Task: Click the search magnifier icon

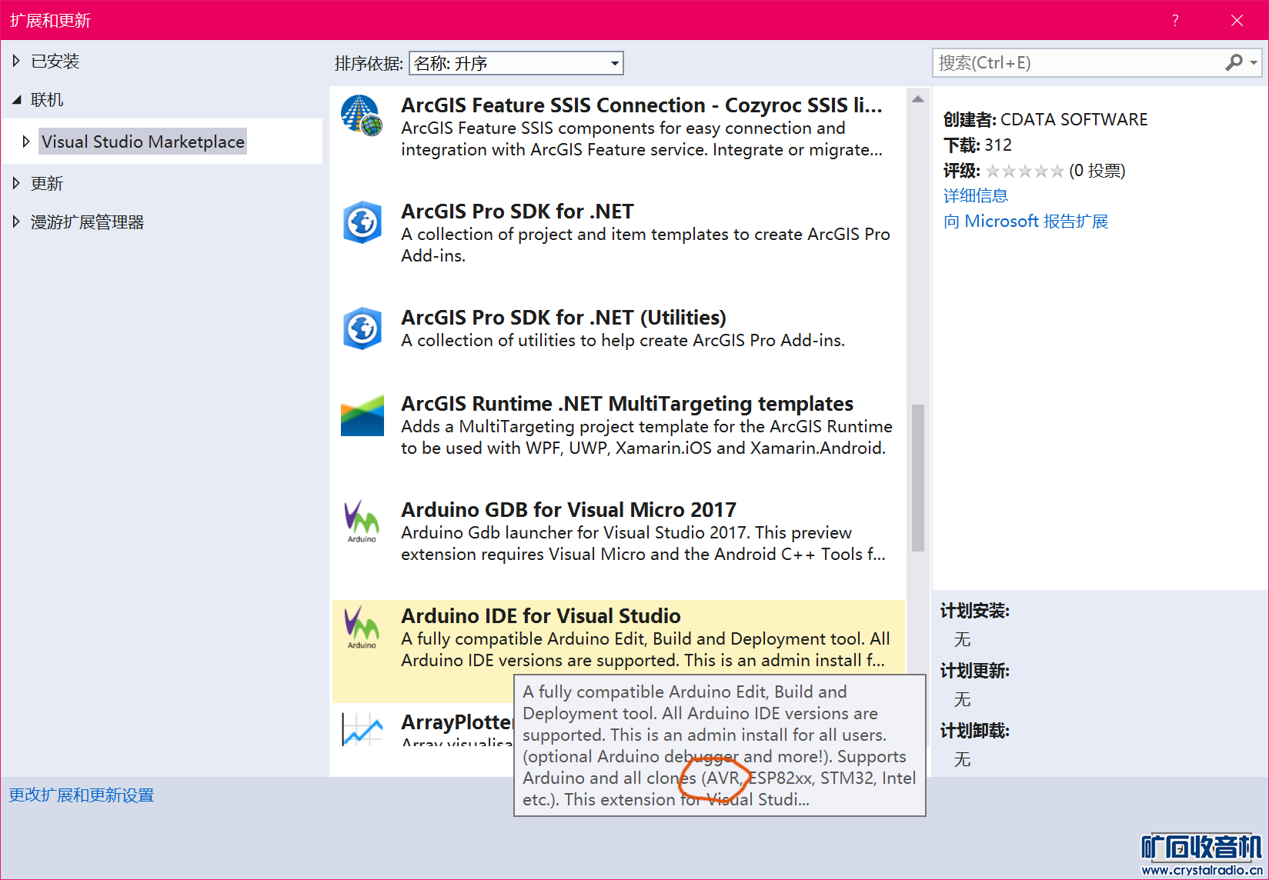Action: pos(1234,62)
